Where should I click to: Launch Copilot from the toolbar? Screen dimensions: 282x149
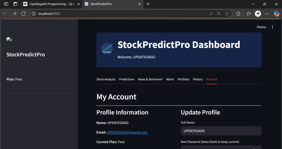(x=276, y=14)
